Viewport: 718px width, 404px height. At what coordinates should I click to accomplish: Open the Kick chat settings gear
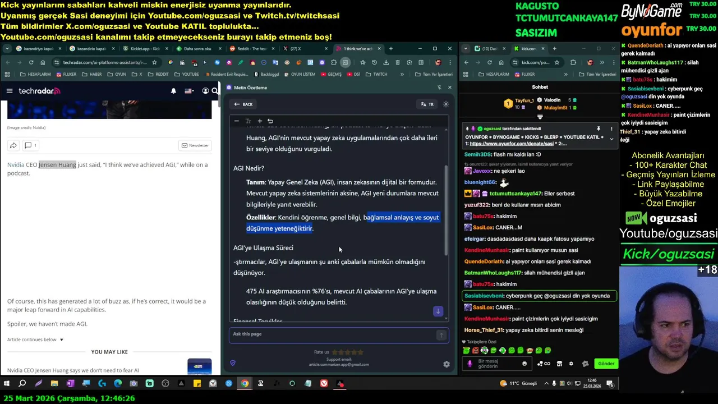pos(571,364)
